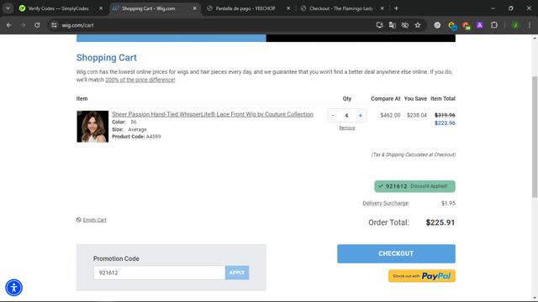This screenshot has height=302, width=538.
Task: Click the Sheer Passion wig product thumbnail
Action: click(x=92, y=127)
